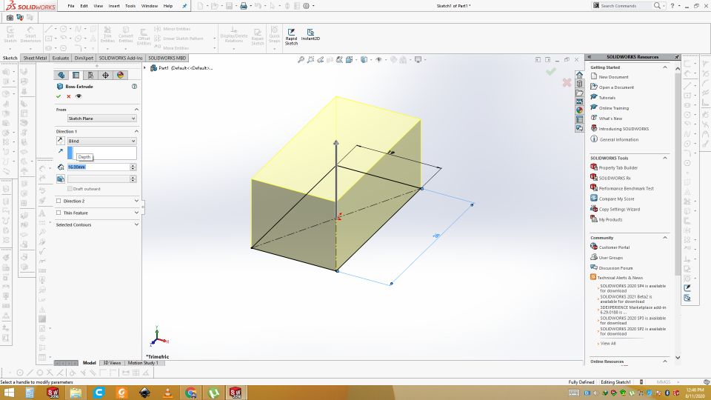The height and width of the screenshot is (400, 711).
Task: Click the Windows Start button
Action: [9, 393]
